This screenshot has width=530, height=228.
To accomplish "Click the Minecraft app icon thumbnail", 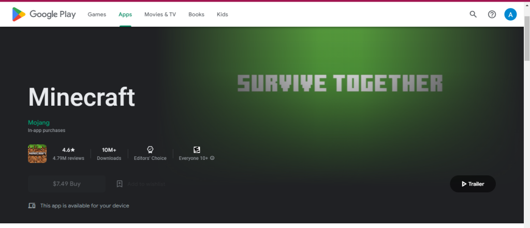I will [x=37, y=154].
